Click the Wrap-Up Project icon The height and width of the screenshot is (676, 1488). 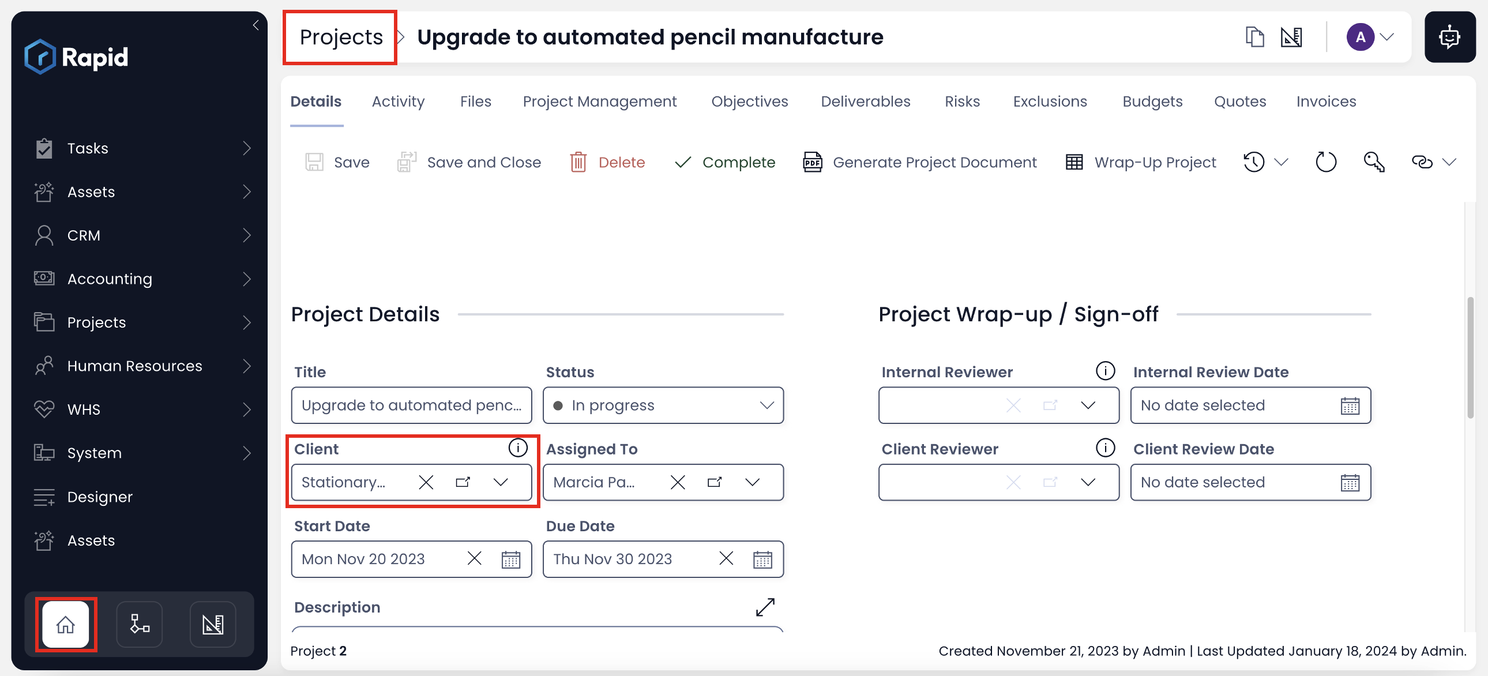point(1075,162)
